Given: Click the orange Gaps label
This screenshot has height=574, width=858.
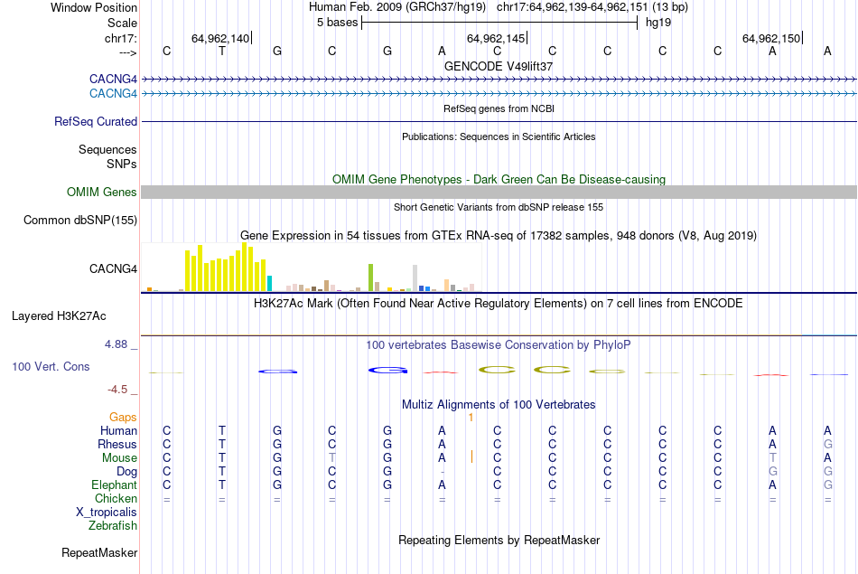Looking at the screenshot, I should (x=123, y=418).
